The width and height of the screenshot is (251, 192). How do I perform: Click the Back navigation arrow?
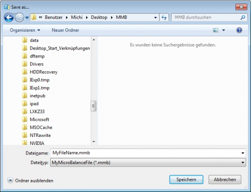tap(9, 18)
